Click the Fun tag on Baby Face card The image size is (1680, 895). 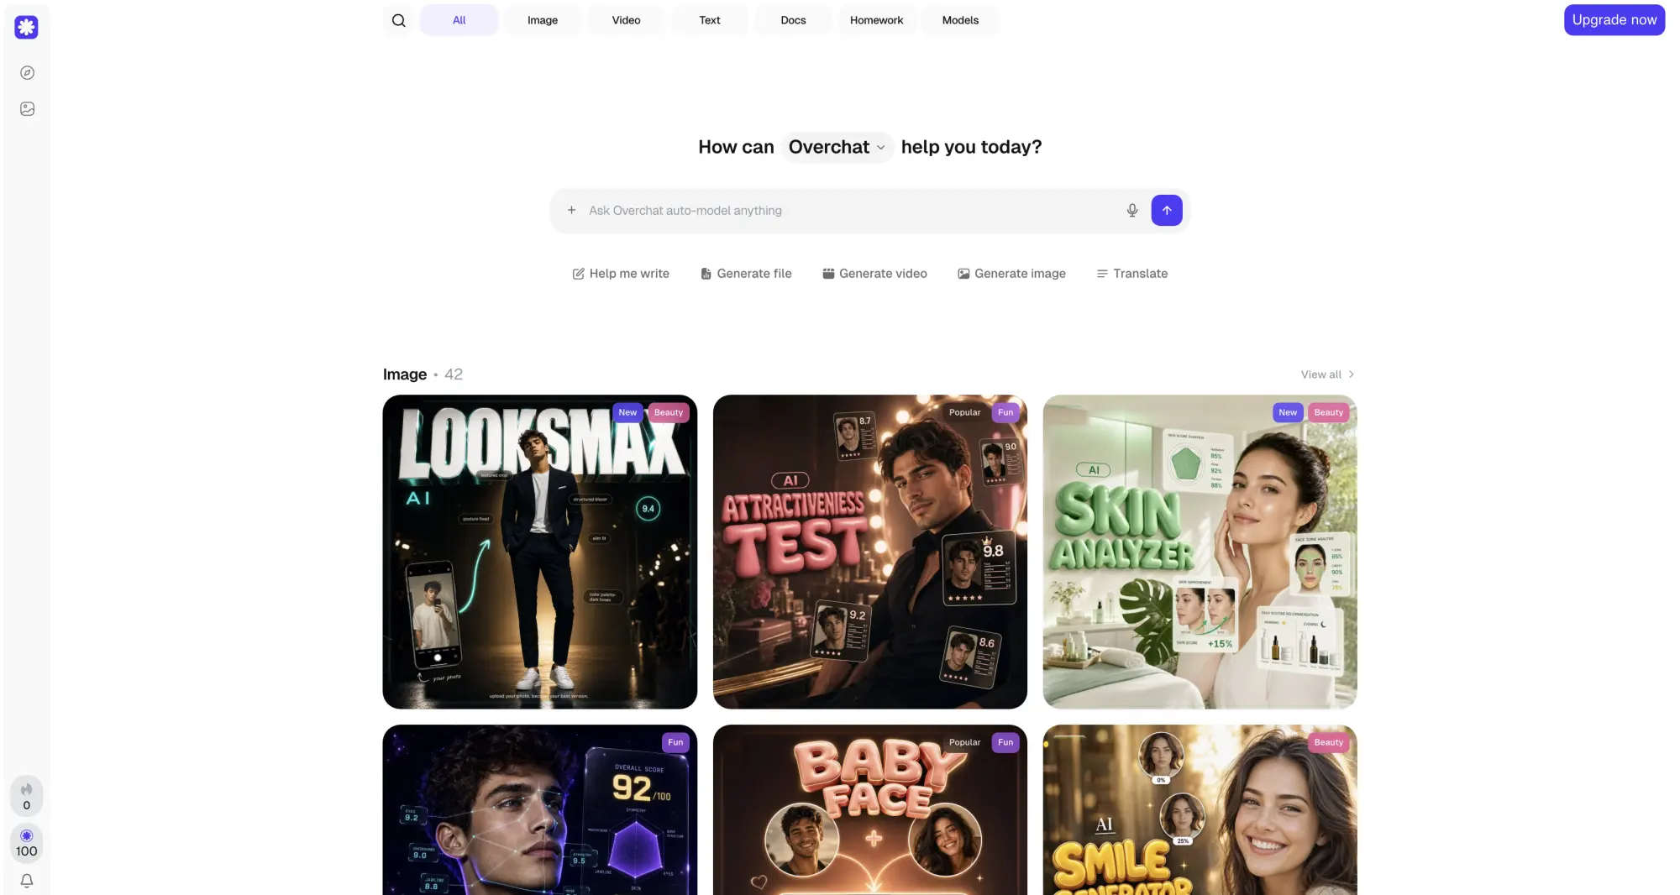(1005, 742)
